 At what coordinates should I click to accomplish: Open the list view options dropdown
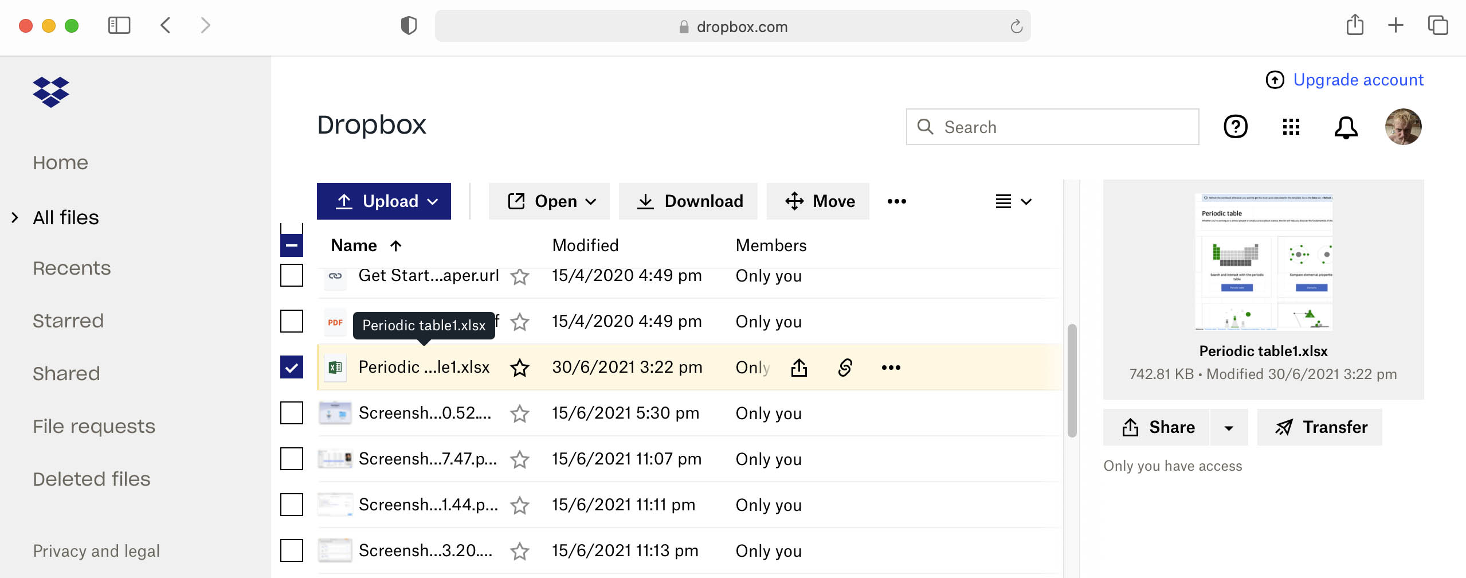coord(1013,201)
